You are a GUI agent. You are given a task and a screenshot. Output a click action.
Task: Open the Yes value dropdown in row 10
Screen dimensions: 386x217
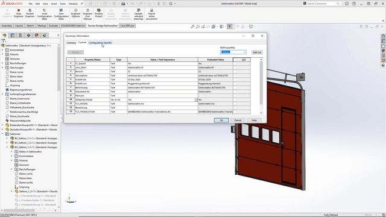point(196,99)
